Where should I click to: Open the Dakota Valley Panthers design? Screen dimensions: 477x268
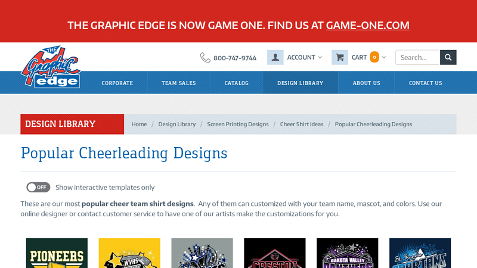[x=347, y=253]
